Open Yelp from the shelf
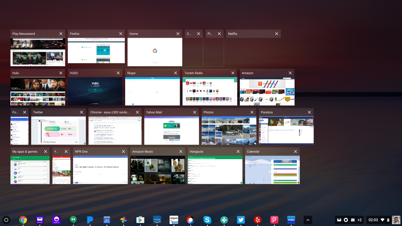Screen dimensions: 402x226 [258, 220]
